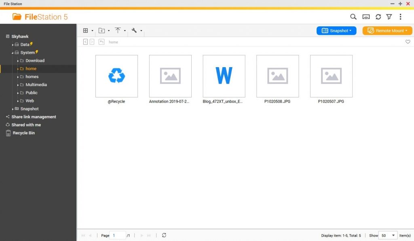Open create folder dropdown arrow
414x241 pixels.
(x=109, y=31)
